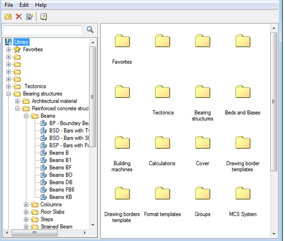Open the Edit menu
The height and width of the screenshot is (241, 285).
[x=24, y=5]
